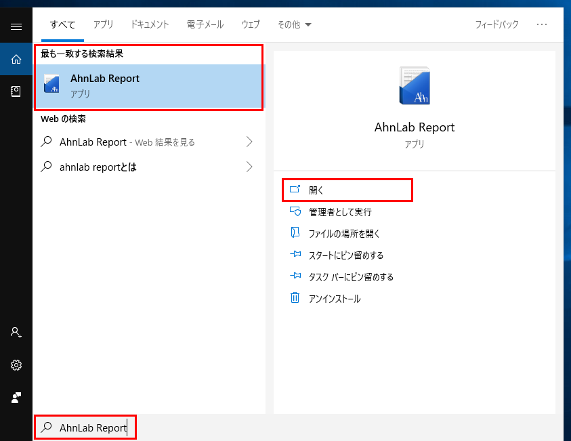The width and height of the screenshot is (571, 441).
Task: Switch to the アプリ tab
Action: coord(103,25)
